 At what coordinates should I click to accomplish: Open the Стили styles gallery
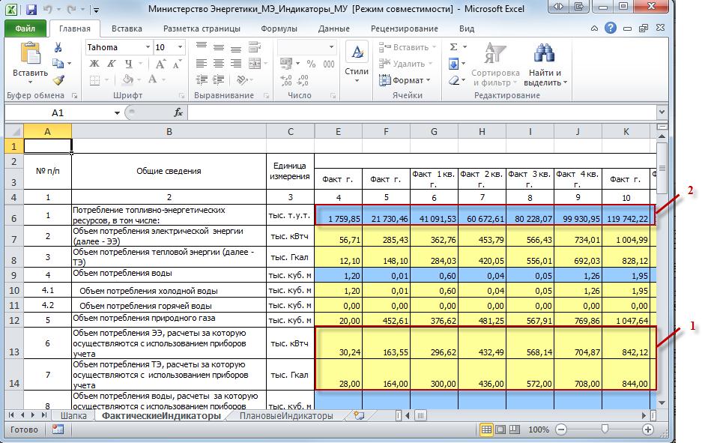357,62
